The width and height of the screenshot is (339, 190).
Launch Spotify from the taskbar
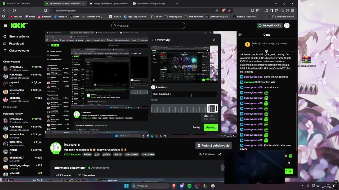[x=189, y=186]
